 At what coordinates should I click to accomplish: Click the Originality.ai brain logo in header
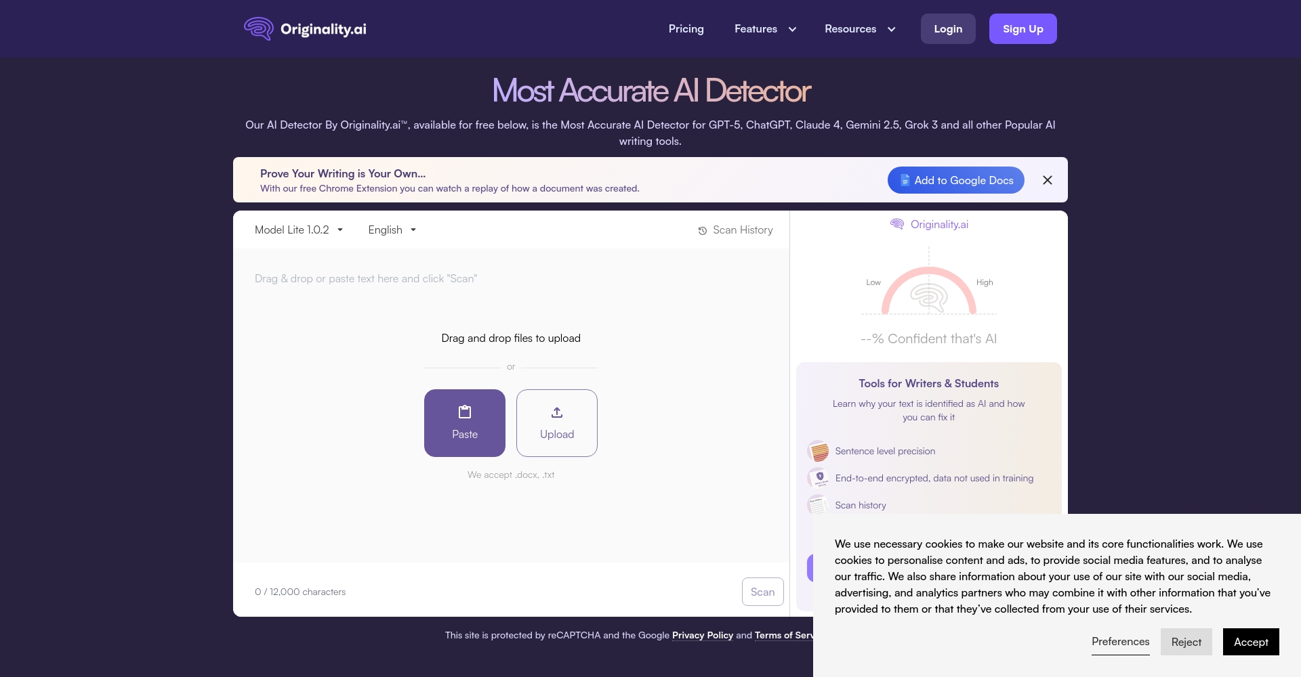(x=259, y=28)
